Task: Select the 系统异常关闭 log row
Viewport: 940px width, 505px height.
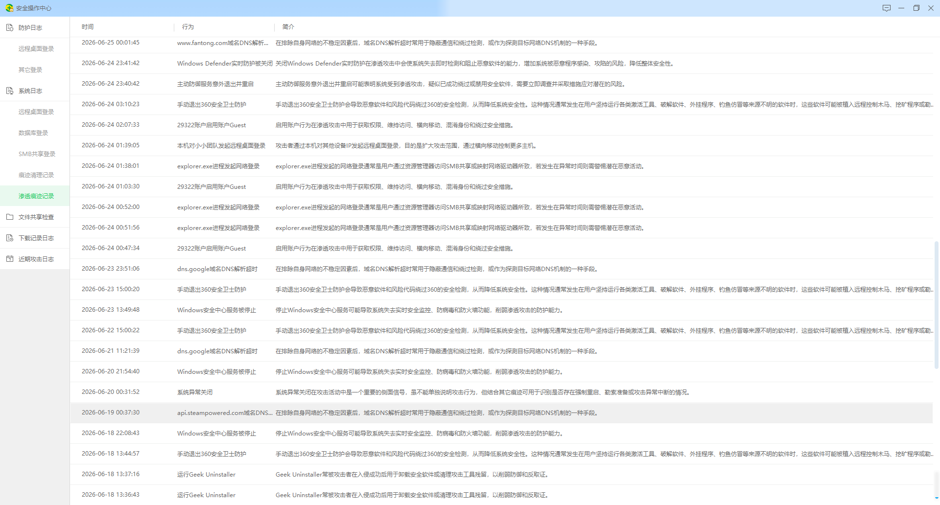Action: click(x=501, y=392)
